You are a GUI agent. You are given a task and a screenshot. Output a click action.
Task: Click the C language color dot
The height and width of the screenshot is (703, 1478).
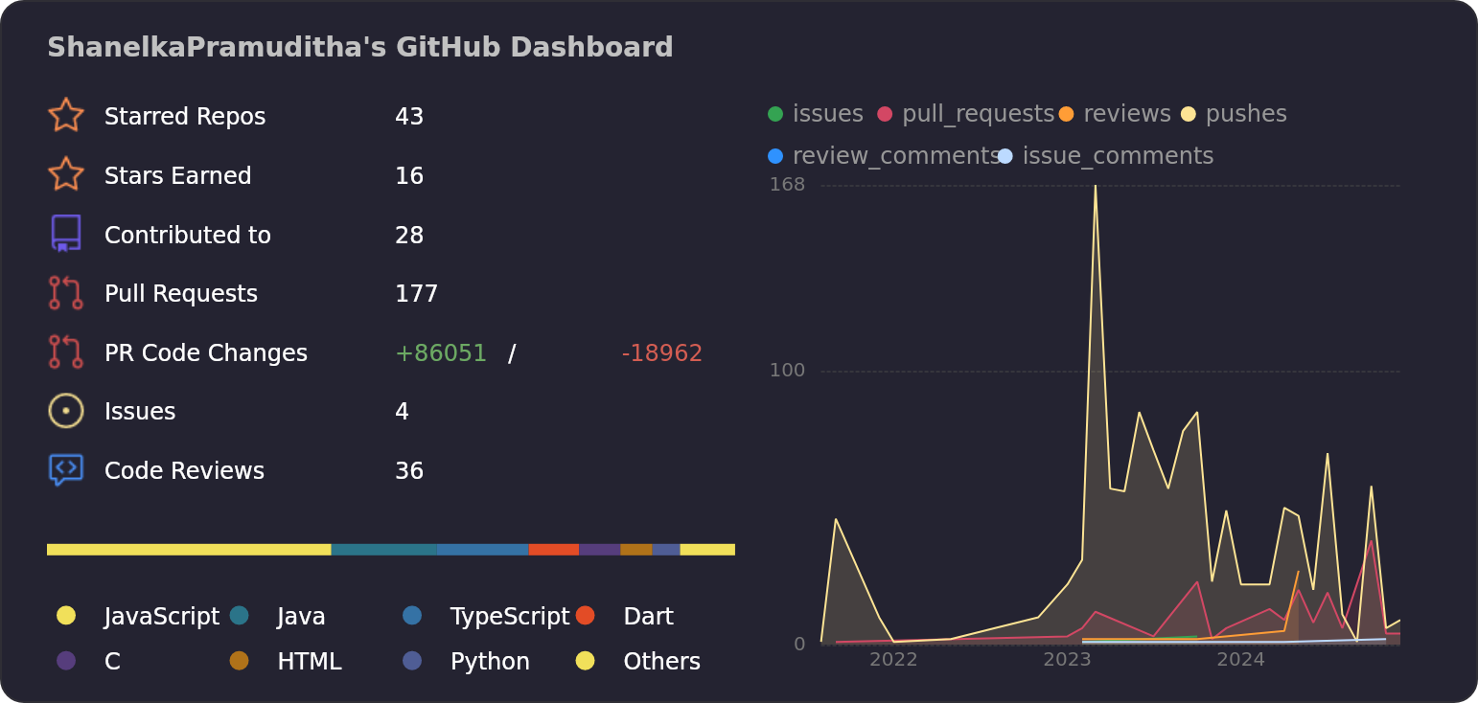66,660
